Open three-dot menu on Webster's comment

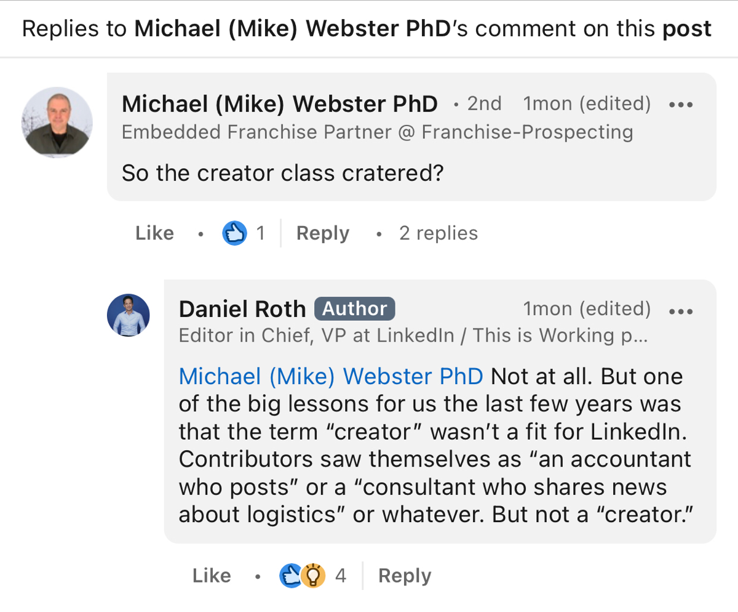[x=681, y=105]
